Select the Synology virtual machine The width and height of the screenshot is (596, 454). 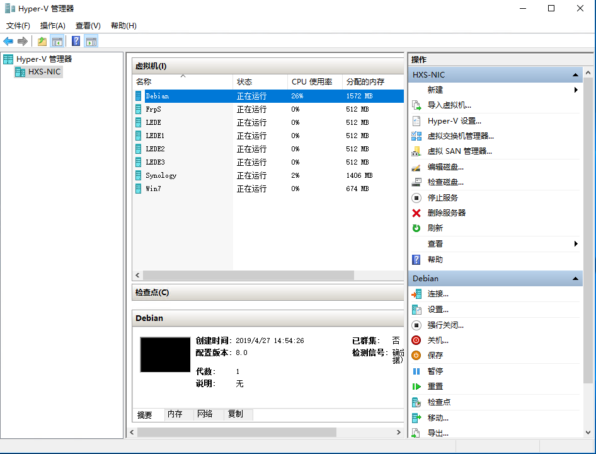click(268, 175)
